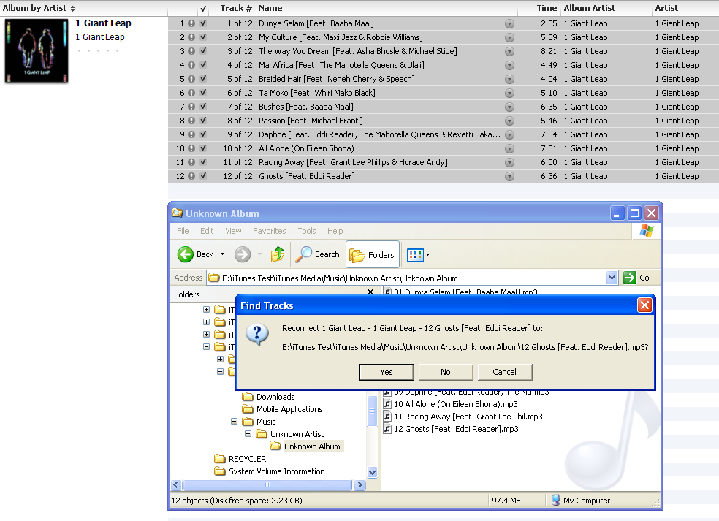Screen dimensions: 719x521
Task: Open the File menu in Explorer
Action: (183, 231)
